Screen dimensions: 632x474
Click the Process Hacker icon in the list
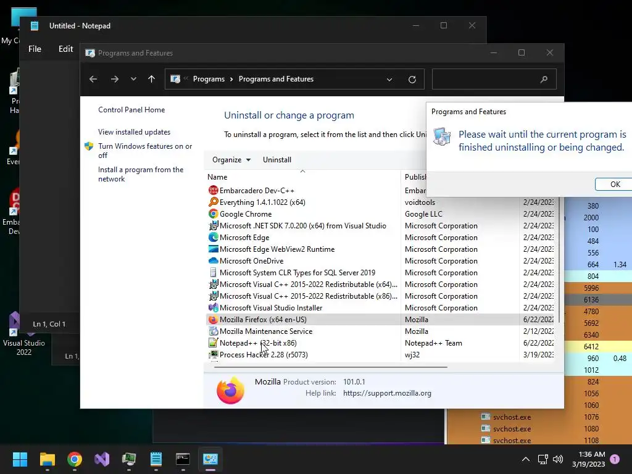click(x=213, y=354)
